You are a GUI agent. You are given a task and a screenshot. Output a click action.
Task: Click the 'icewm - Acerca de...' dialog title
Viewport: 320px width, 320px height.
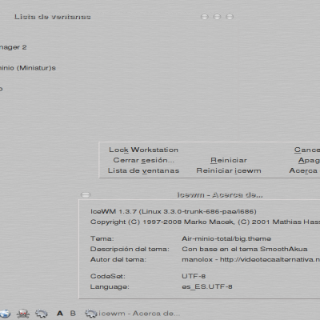[220, 195]
